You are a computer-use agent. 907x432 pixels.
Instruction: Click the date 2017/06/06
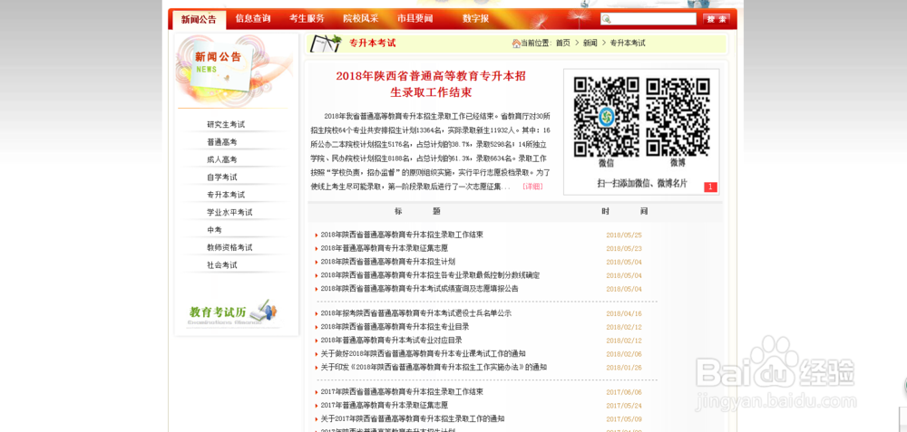click(624, 391)
